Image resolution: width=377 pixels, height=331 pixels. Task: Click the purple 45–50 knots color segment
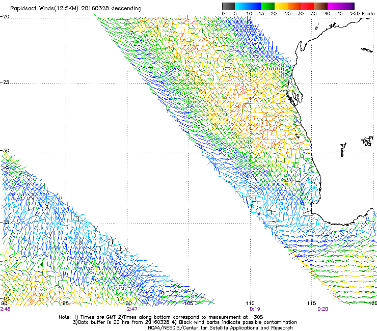pos(347,6)
